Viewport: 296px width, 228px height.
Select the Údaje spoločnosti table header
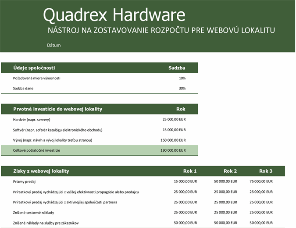click(x=34, y=68)
